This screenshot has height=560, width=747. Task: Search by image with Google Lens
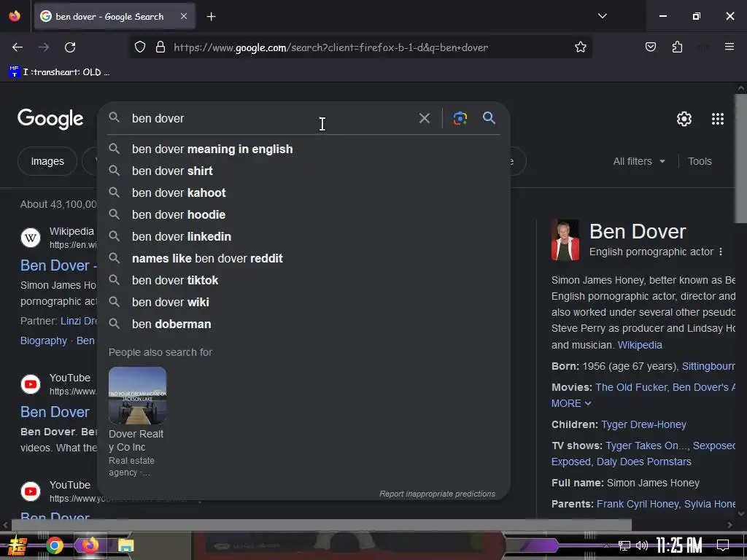coord(460,118)
